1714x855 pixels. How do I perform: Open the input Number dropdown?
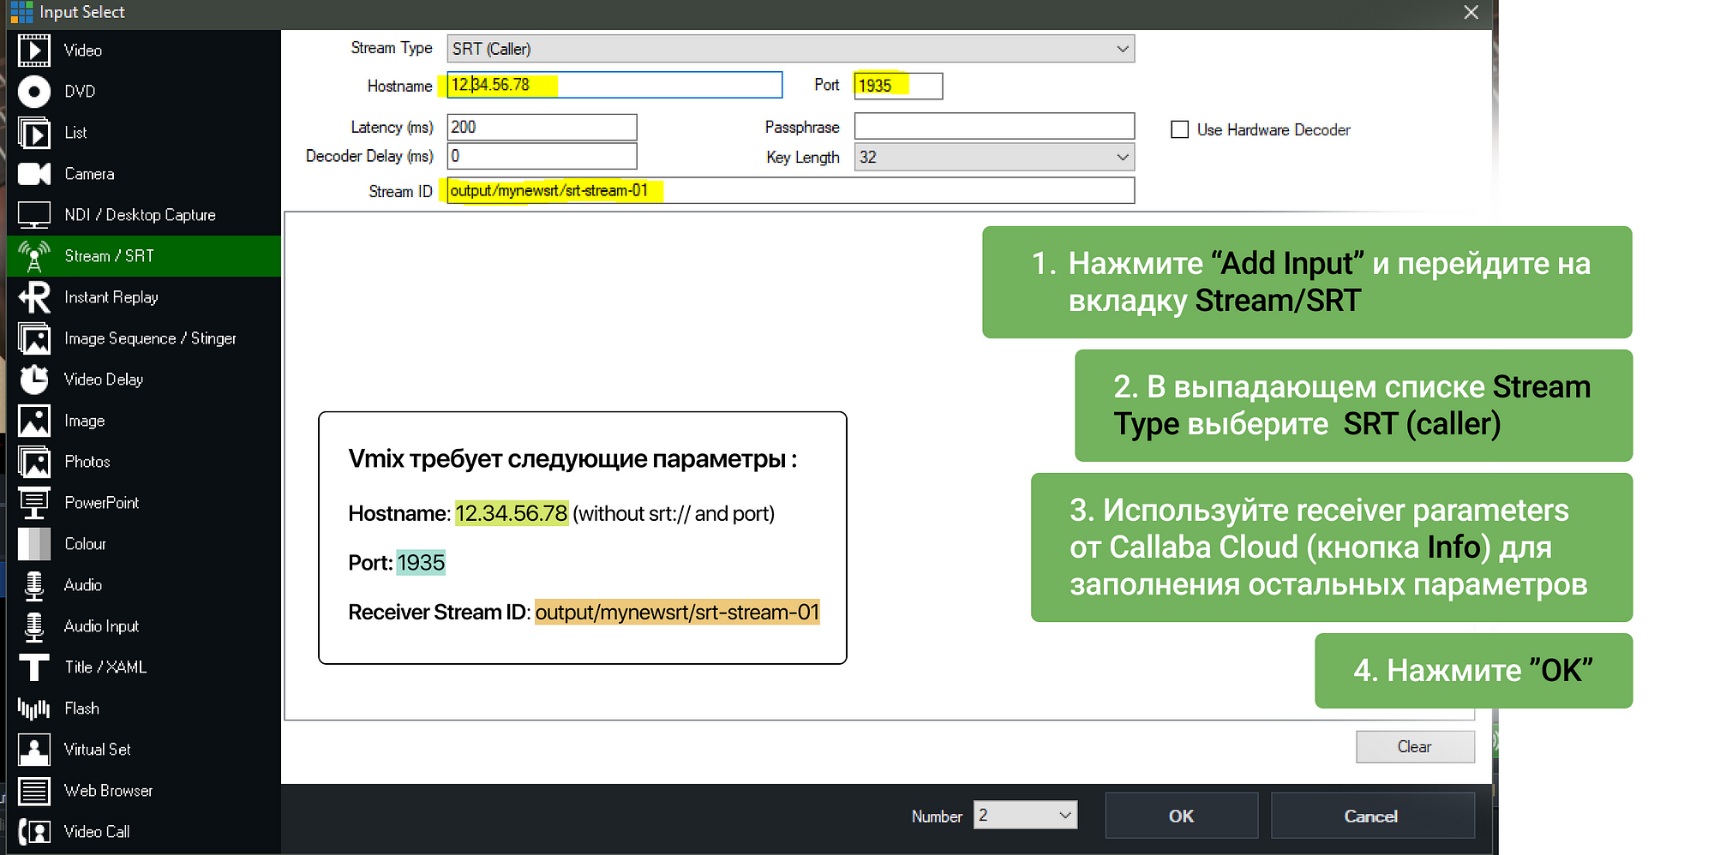tap(1025, 815)
